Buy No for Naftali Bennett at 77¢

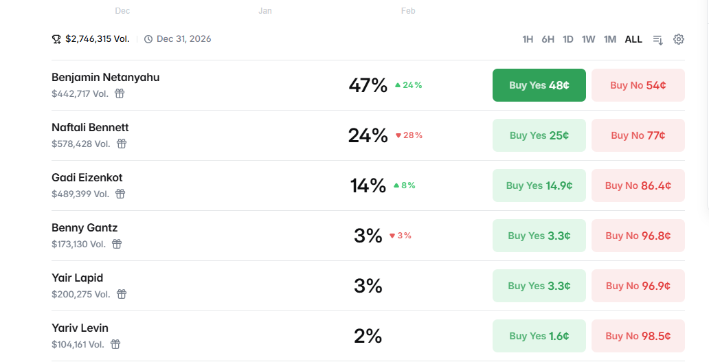coord(638,135)
